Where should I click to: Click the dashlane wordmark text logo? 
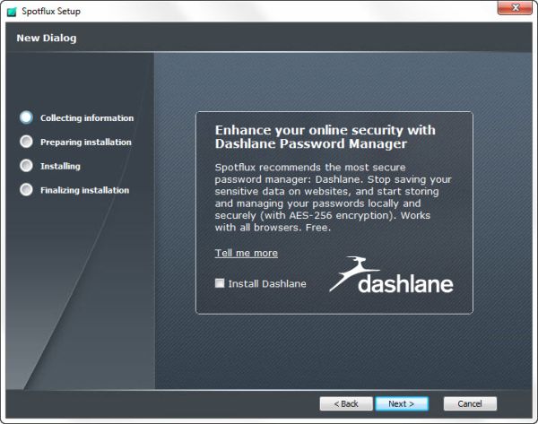(405, 284)
